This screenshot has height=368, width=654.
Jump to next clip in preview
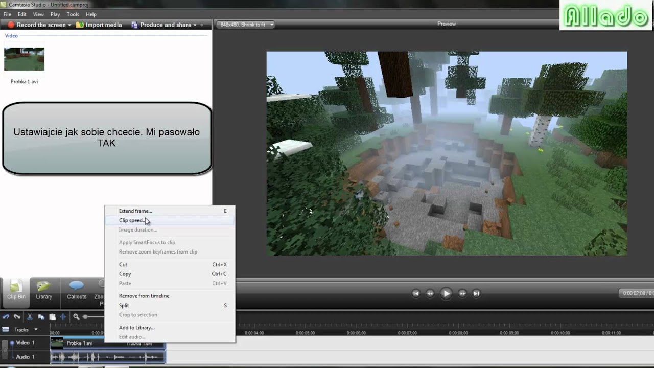476,293
